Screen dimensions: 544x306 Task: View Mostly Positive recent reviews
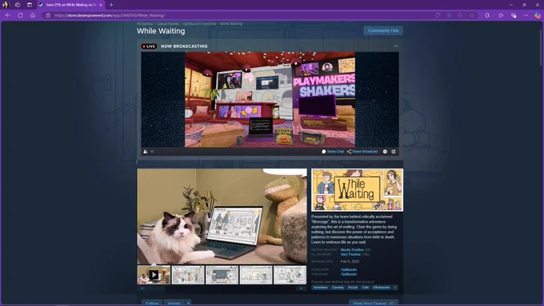coord(352,250)
